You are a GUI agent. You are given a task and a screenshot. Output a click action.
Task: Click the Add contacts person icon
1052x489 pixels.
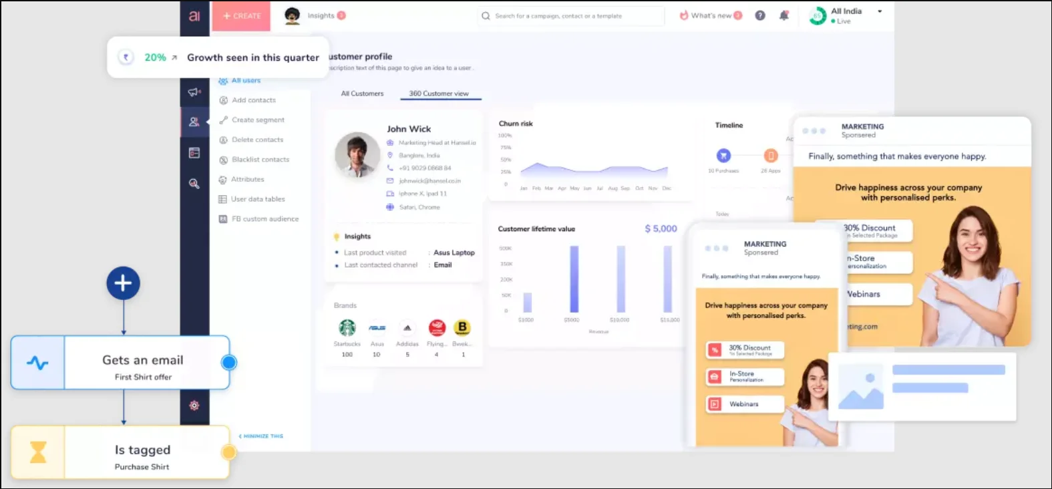(223, 100)
